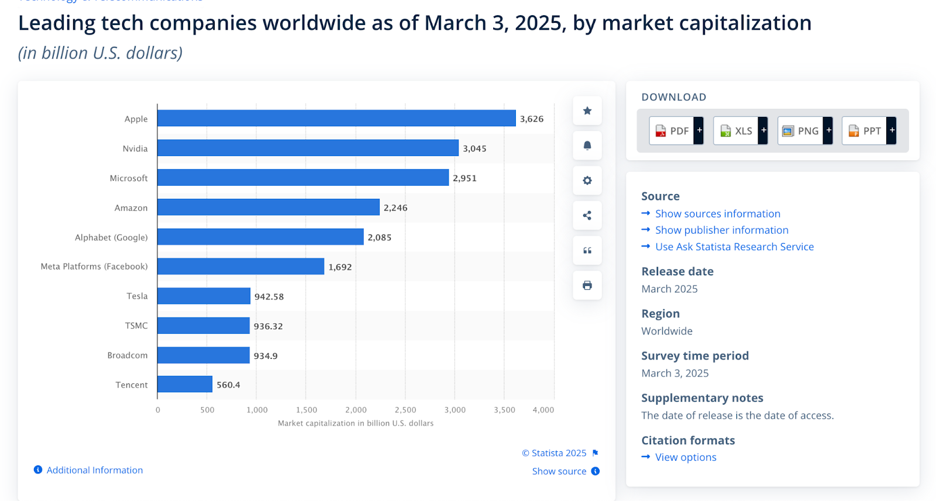936x501 pixels.
Task: Click the Amazon bar in chart
Action: (269, 207)
